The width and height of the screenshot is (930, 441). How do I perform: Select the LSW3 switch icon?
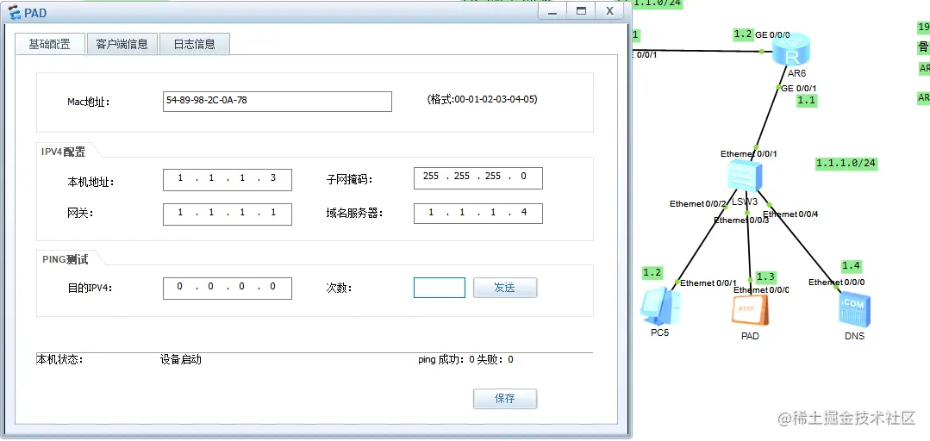click(745, 175)
